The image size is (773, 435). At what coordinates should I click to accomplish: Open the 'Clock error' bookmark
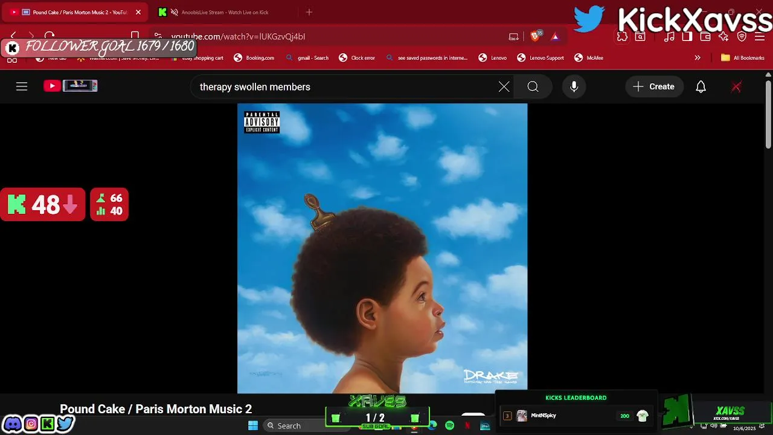click(x=357, y=58)
